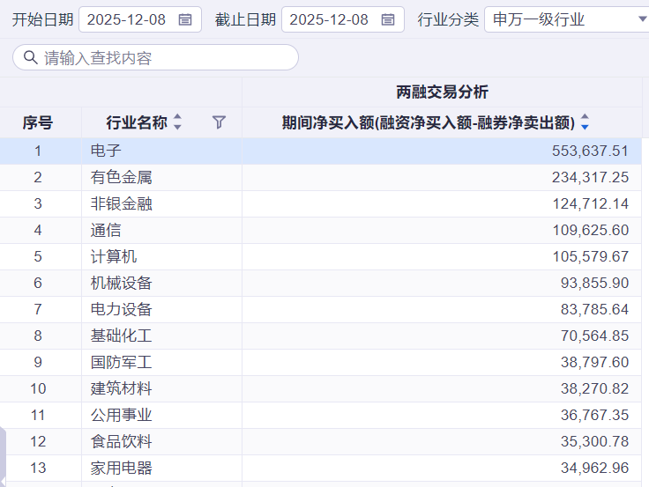The height and width of the screenshot is (487, 649).
Task: Click the value 38,797.60
Action: pos(595,363)
